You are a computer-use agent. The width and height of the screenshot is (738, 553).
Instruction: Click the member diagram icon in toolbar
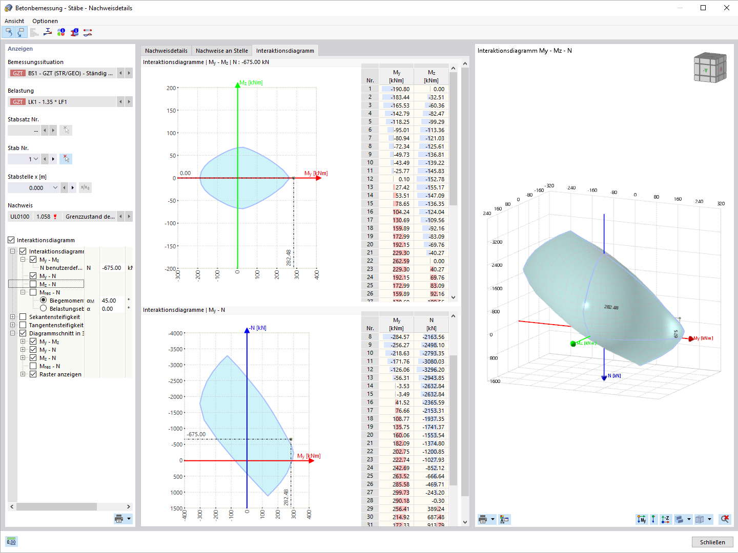coord(87,32)
